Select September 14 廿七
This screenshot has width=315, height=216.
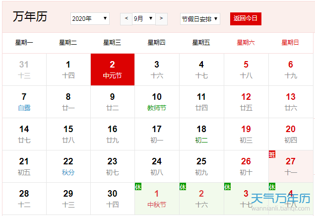24,134
